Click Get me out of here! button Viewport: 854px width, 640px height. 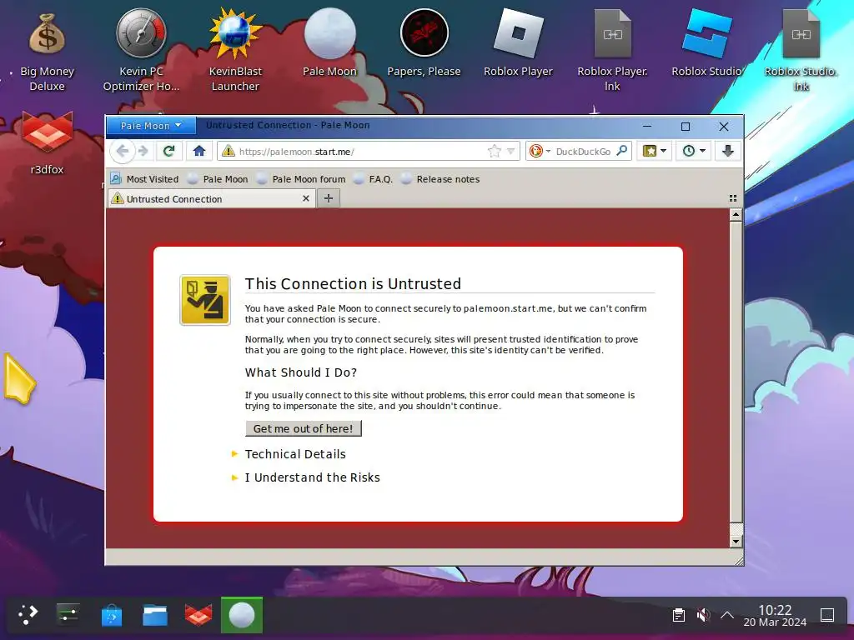click(x=304, y=428)
